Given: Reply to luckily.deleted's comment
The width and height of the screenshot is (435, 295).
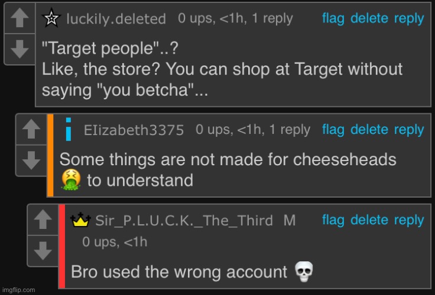Looking at the screenshot, I should 409,18.
